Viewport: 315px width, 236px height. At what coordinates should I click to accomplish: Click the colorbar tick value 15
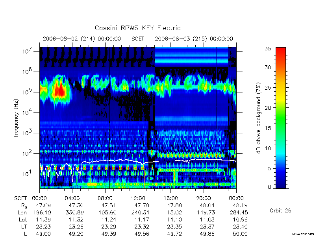pyautogui.click(x=268, y=128)
